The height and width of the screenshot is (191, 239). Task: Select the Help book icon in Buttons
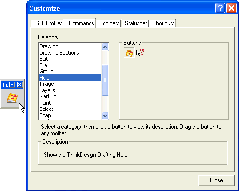tap(129, 53)
